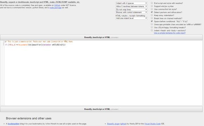Click the 'bookmarklet' link
The height and width of the screenshot is (126, 204).
pyautogui.click(x=13, y=124)
